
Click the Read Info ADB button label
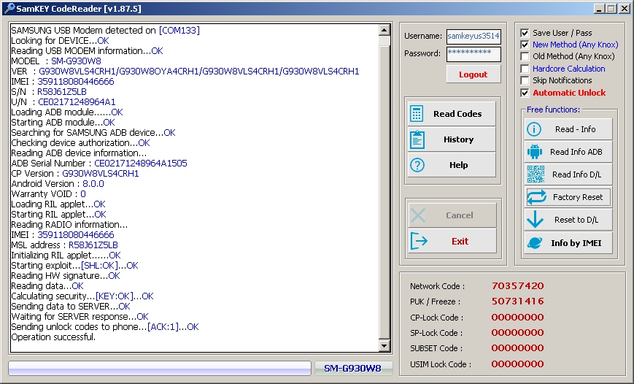coord(576,152)
